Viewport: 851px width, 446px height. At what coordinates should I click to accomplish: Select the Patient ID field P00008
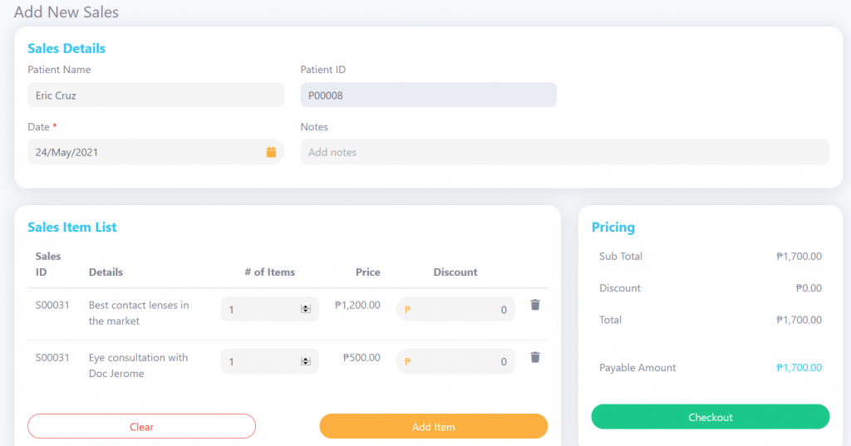(428, 95)
